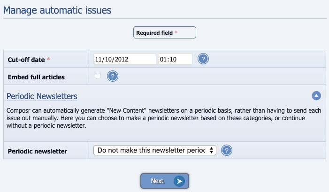The width and height of the screenshot is (329, 192).
Task: Click the up-down arrows on newsletter select box
Action: [x=211, y=150]
